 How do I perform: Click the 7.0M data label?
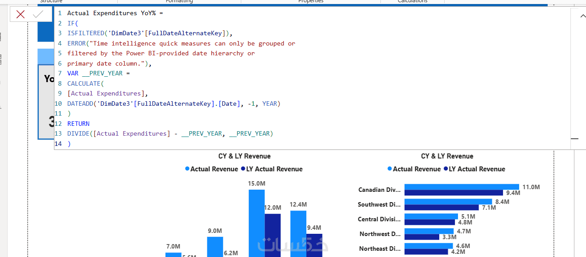173,246
